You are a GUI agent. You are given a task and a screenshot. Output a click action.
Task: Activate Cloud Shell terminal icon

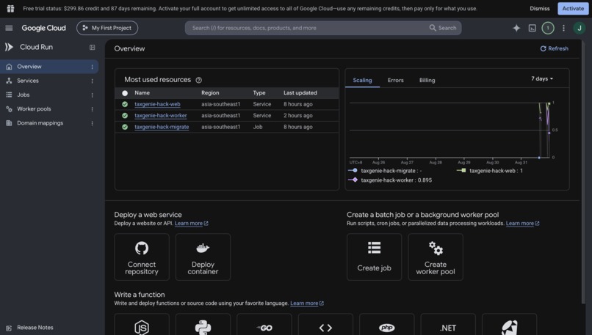532,28
